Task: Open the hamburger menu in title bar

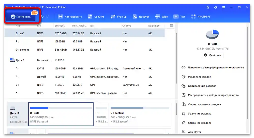Action: tap(223, 7)
